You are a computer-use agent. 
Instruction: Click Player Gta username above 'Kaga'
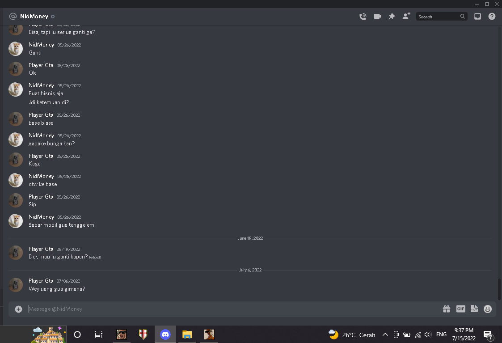click(x=41, y=156)
